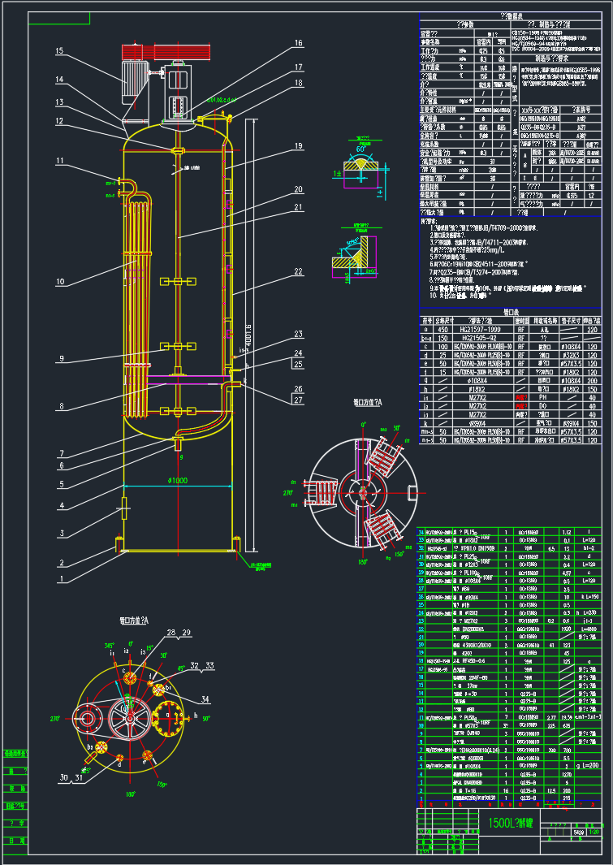Click the '1:20' scale value in title block
The height and width of the screenshot is (865, 613).
pos(594,832)
